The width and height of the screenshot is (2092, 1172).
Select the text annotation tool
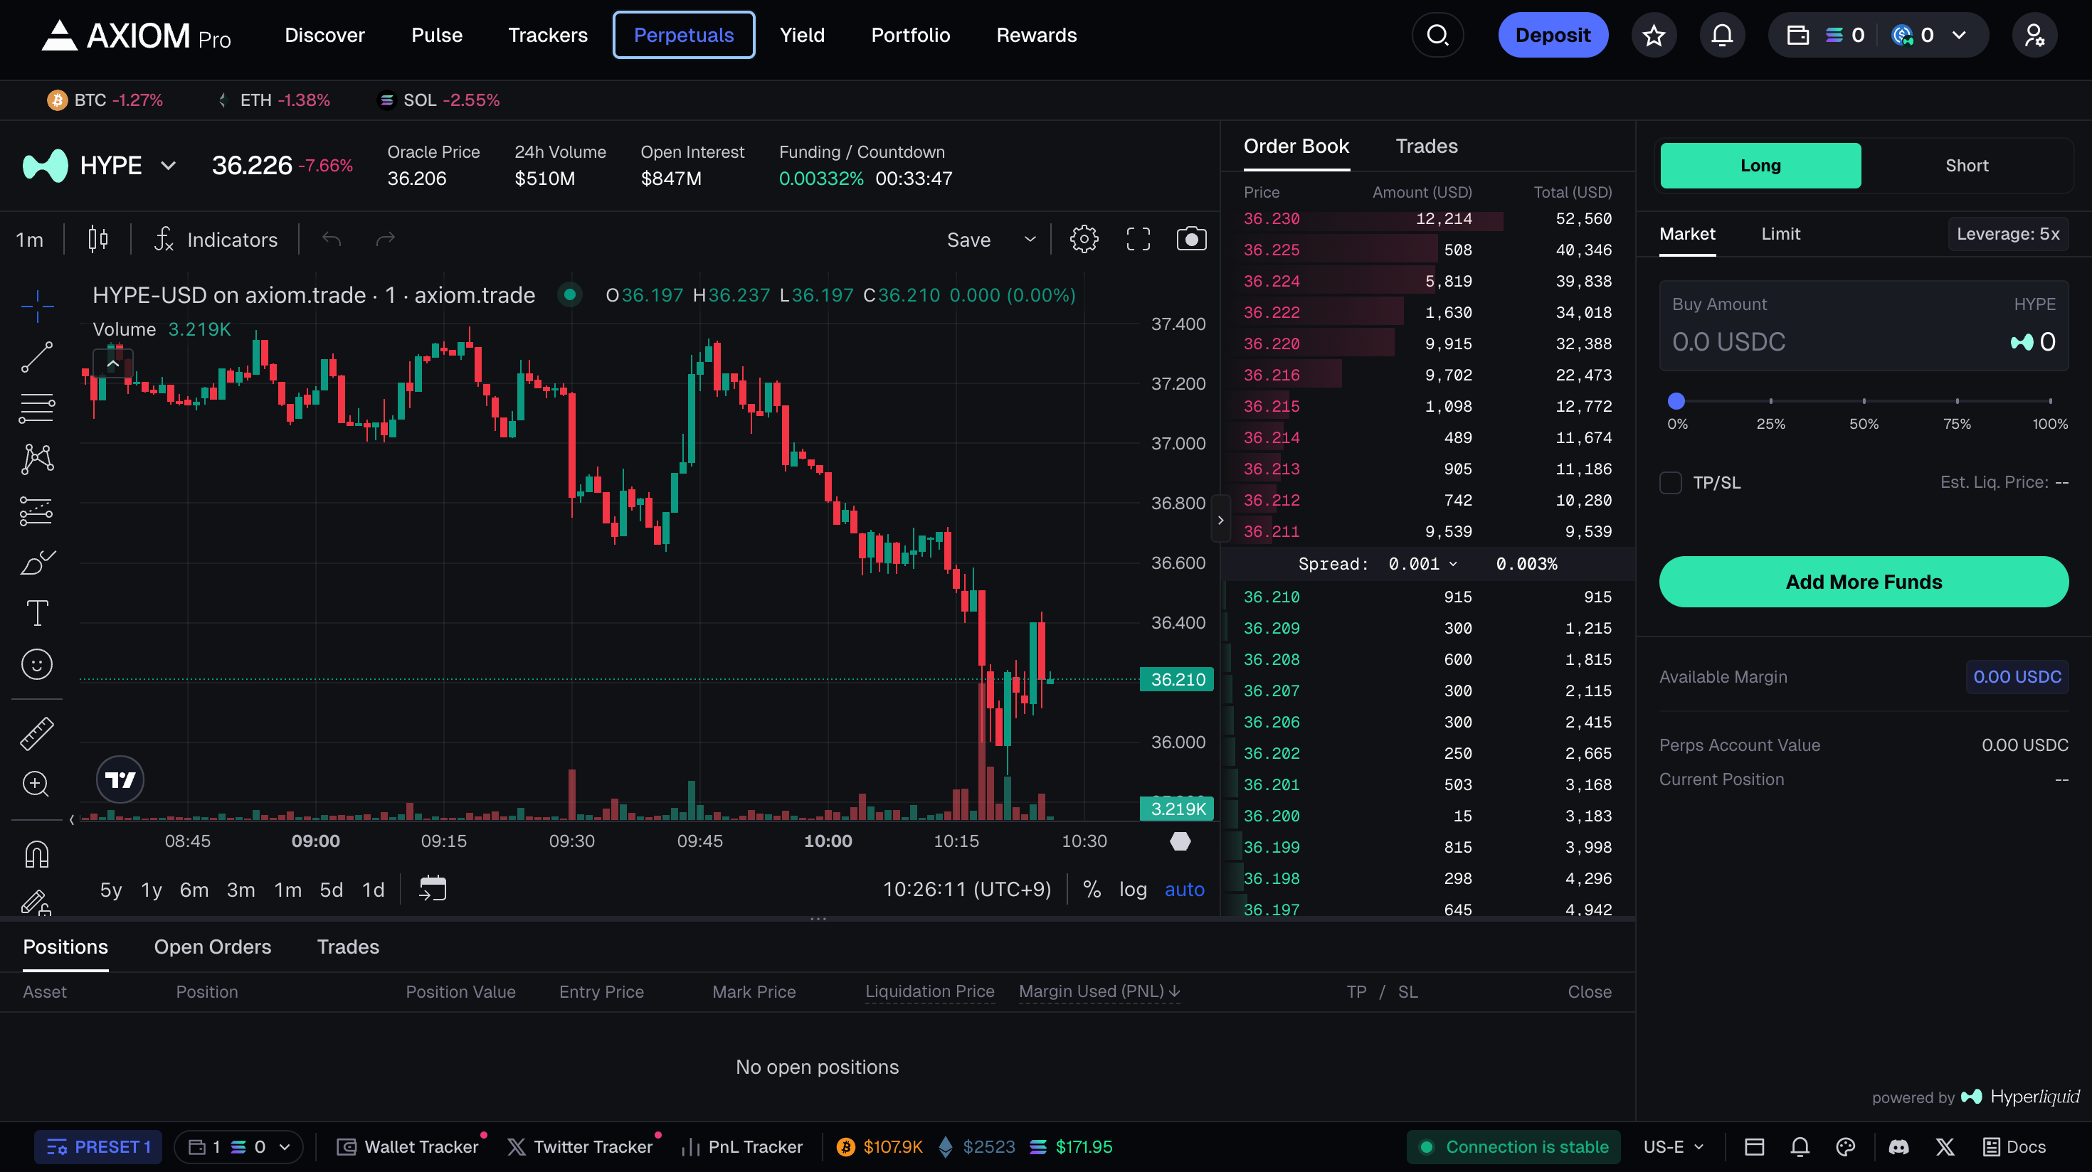tap(36, 613)
